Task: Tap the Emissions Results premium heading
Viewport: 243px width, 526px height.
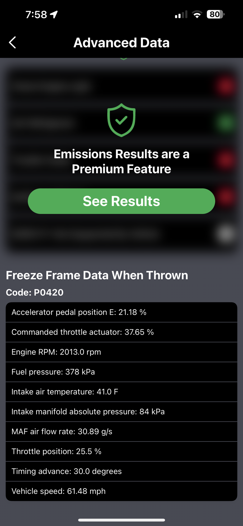Action: click(x=121, y=161)
